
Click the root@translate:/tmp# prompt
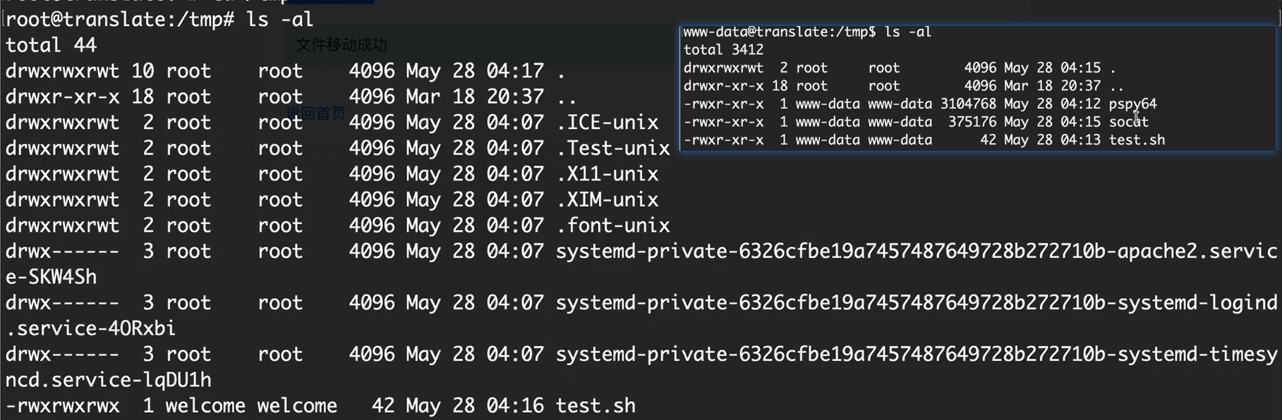click(120, 20)
